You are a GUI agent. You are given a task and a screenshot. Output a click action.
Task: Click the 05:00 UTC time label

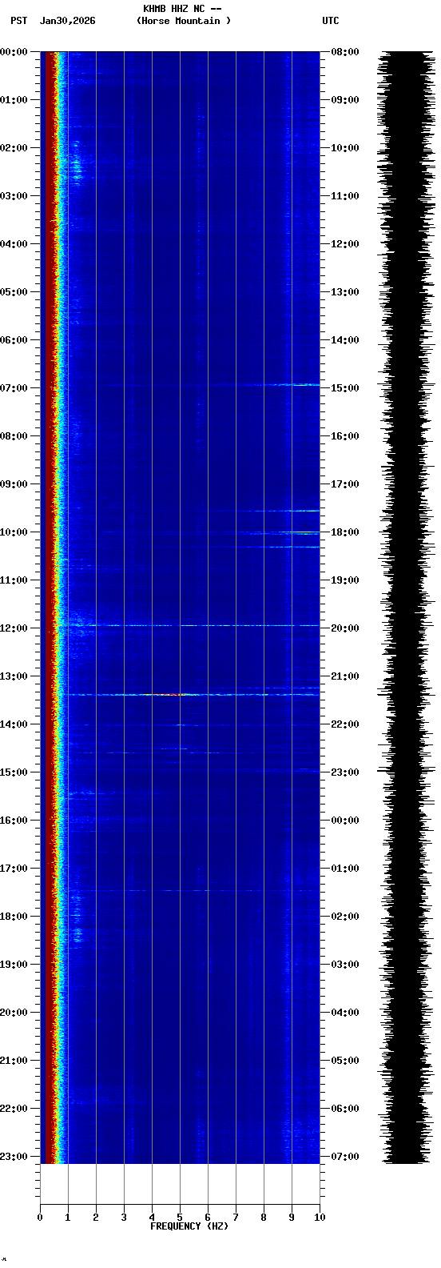pos(345,1061)
